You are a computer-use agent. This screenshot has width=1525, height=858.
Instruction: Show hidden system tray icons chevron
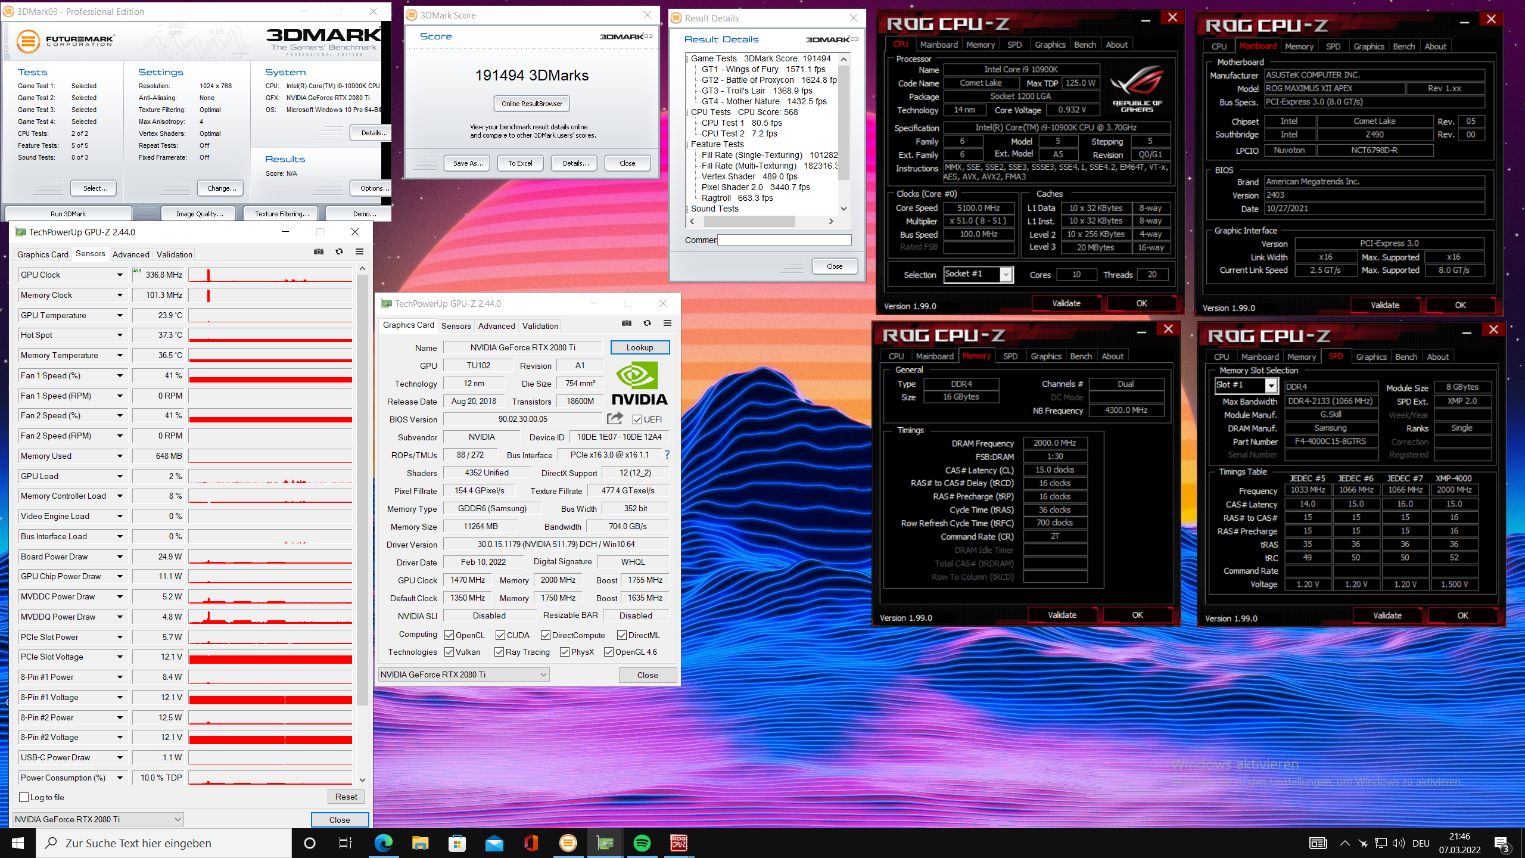coord(1345,843)
